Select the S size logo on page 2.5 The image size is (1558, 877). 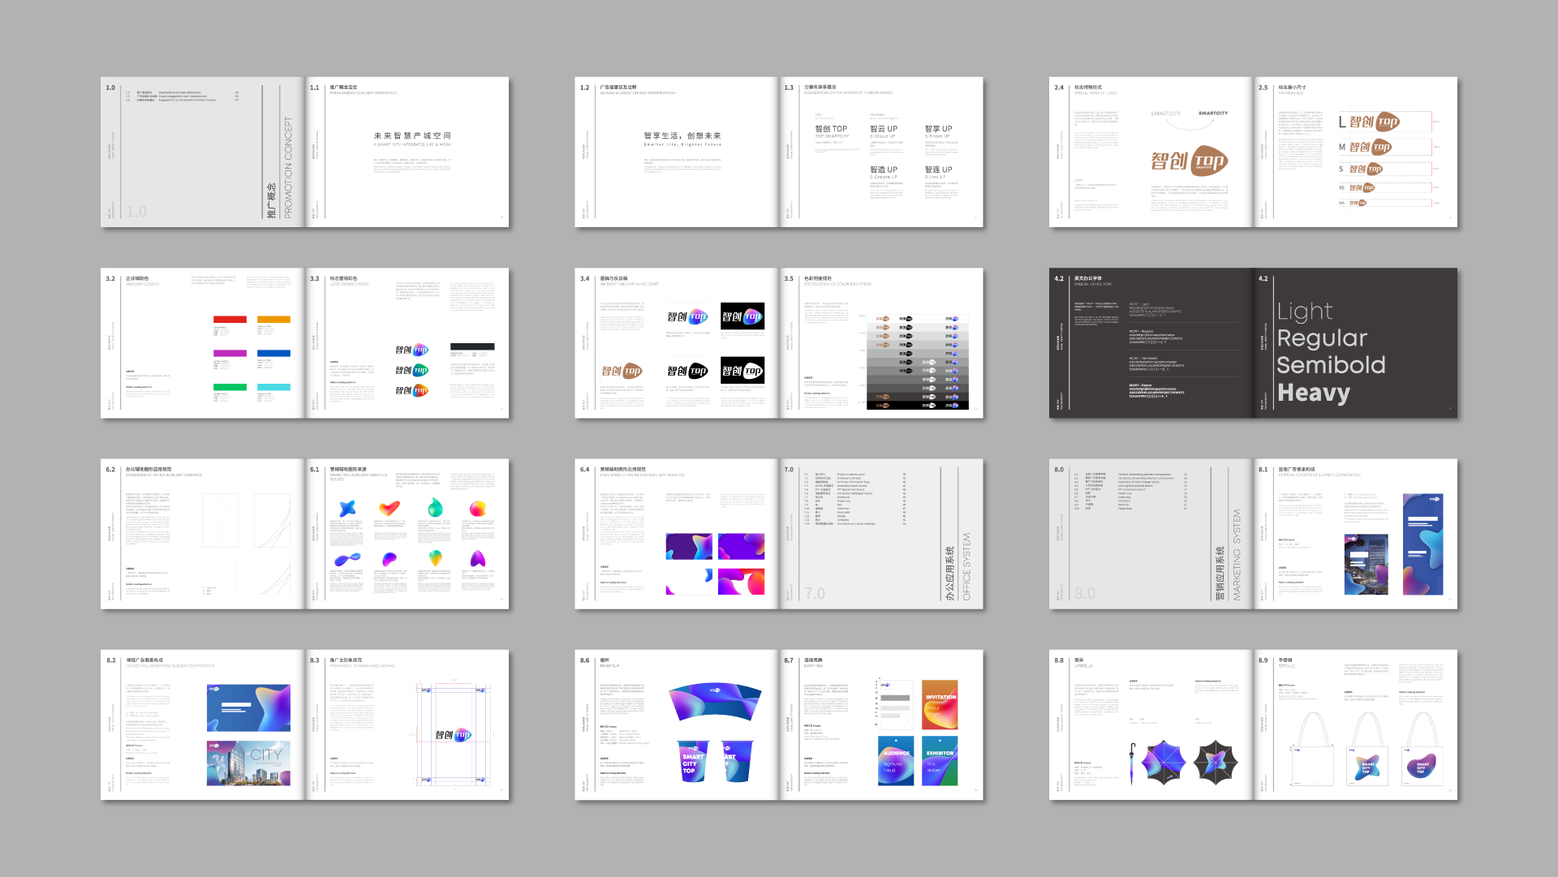point(1366,169)
